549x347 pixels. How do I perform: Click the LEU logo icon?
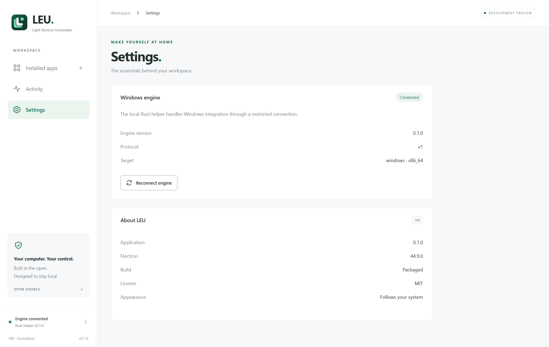pyautogui.click(x=19, y=22)
